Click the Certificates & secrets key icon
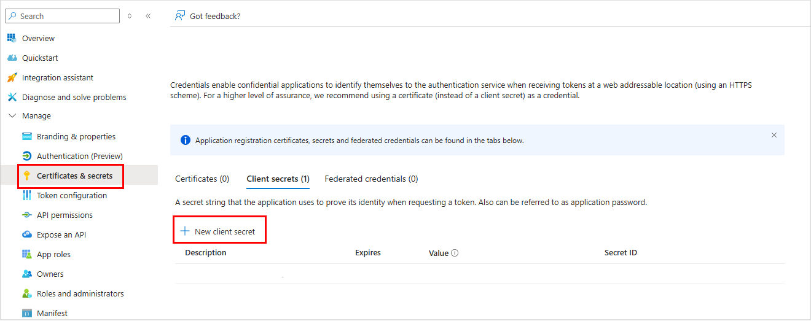The height and width of the screenshot is (321, 811). pyautogui.click(x=26, y=176)
